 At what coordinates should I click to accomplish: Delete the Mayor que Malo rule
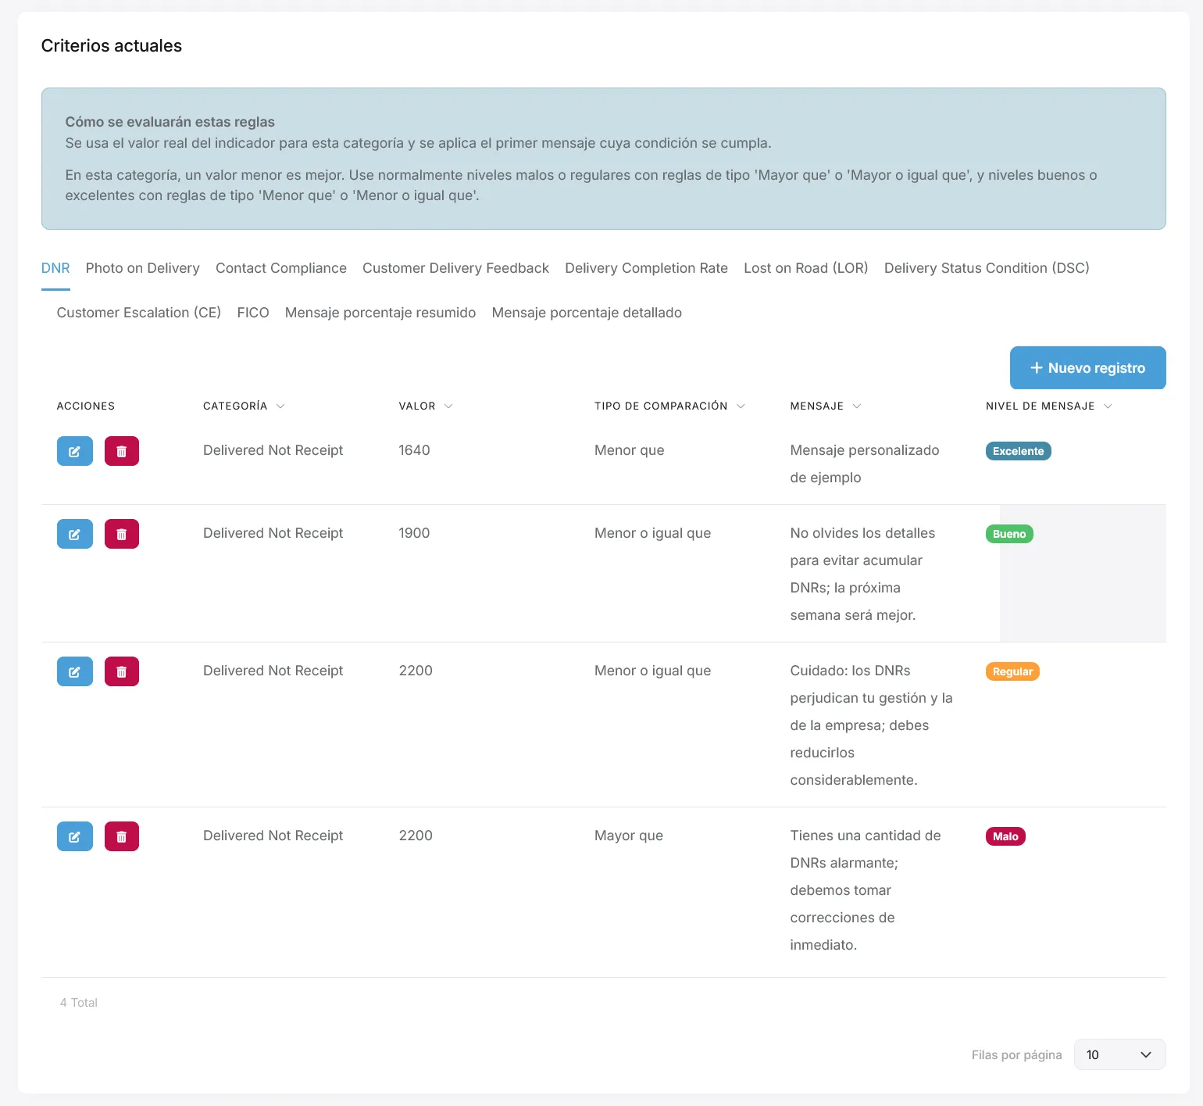click(122, 836)
